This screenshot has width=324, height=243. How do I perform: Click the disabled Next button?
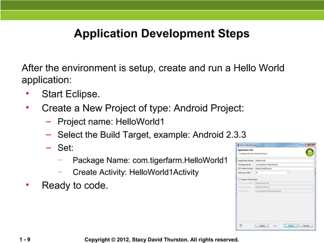coord(276,225)
